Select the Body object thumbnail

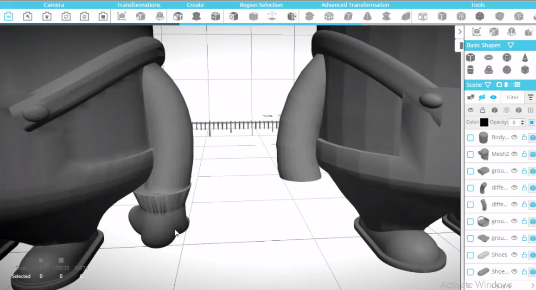pyautogui.click(x=483, y=137)
